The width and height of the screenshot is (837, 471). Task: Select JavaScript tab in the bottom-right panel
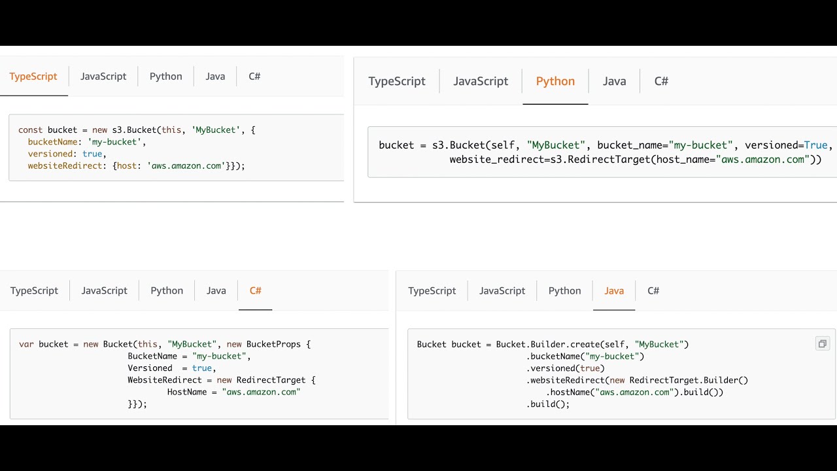[502, 290]
